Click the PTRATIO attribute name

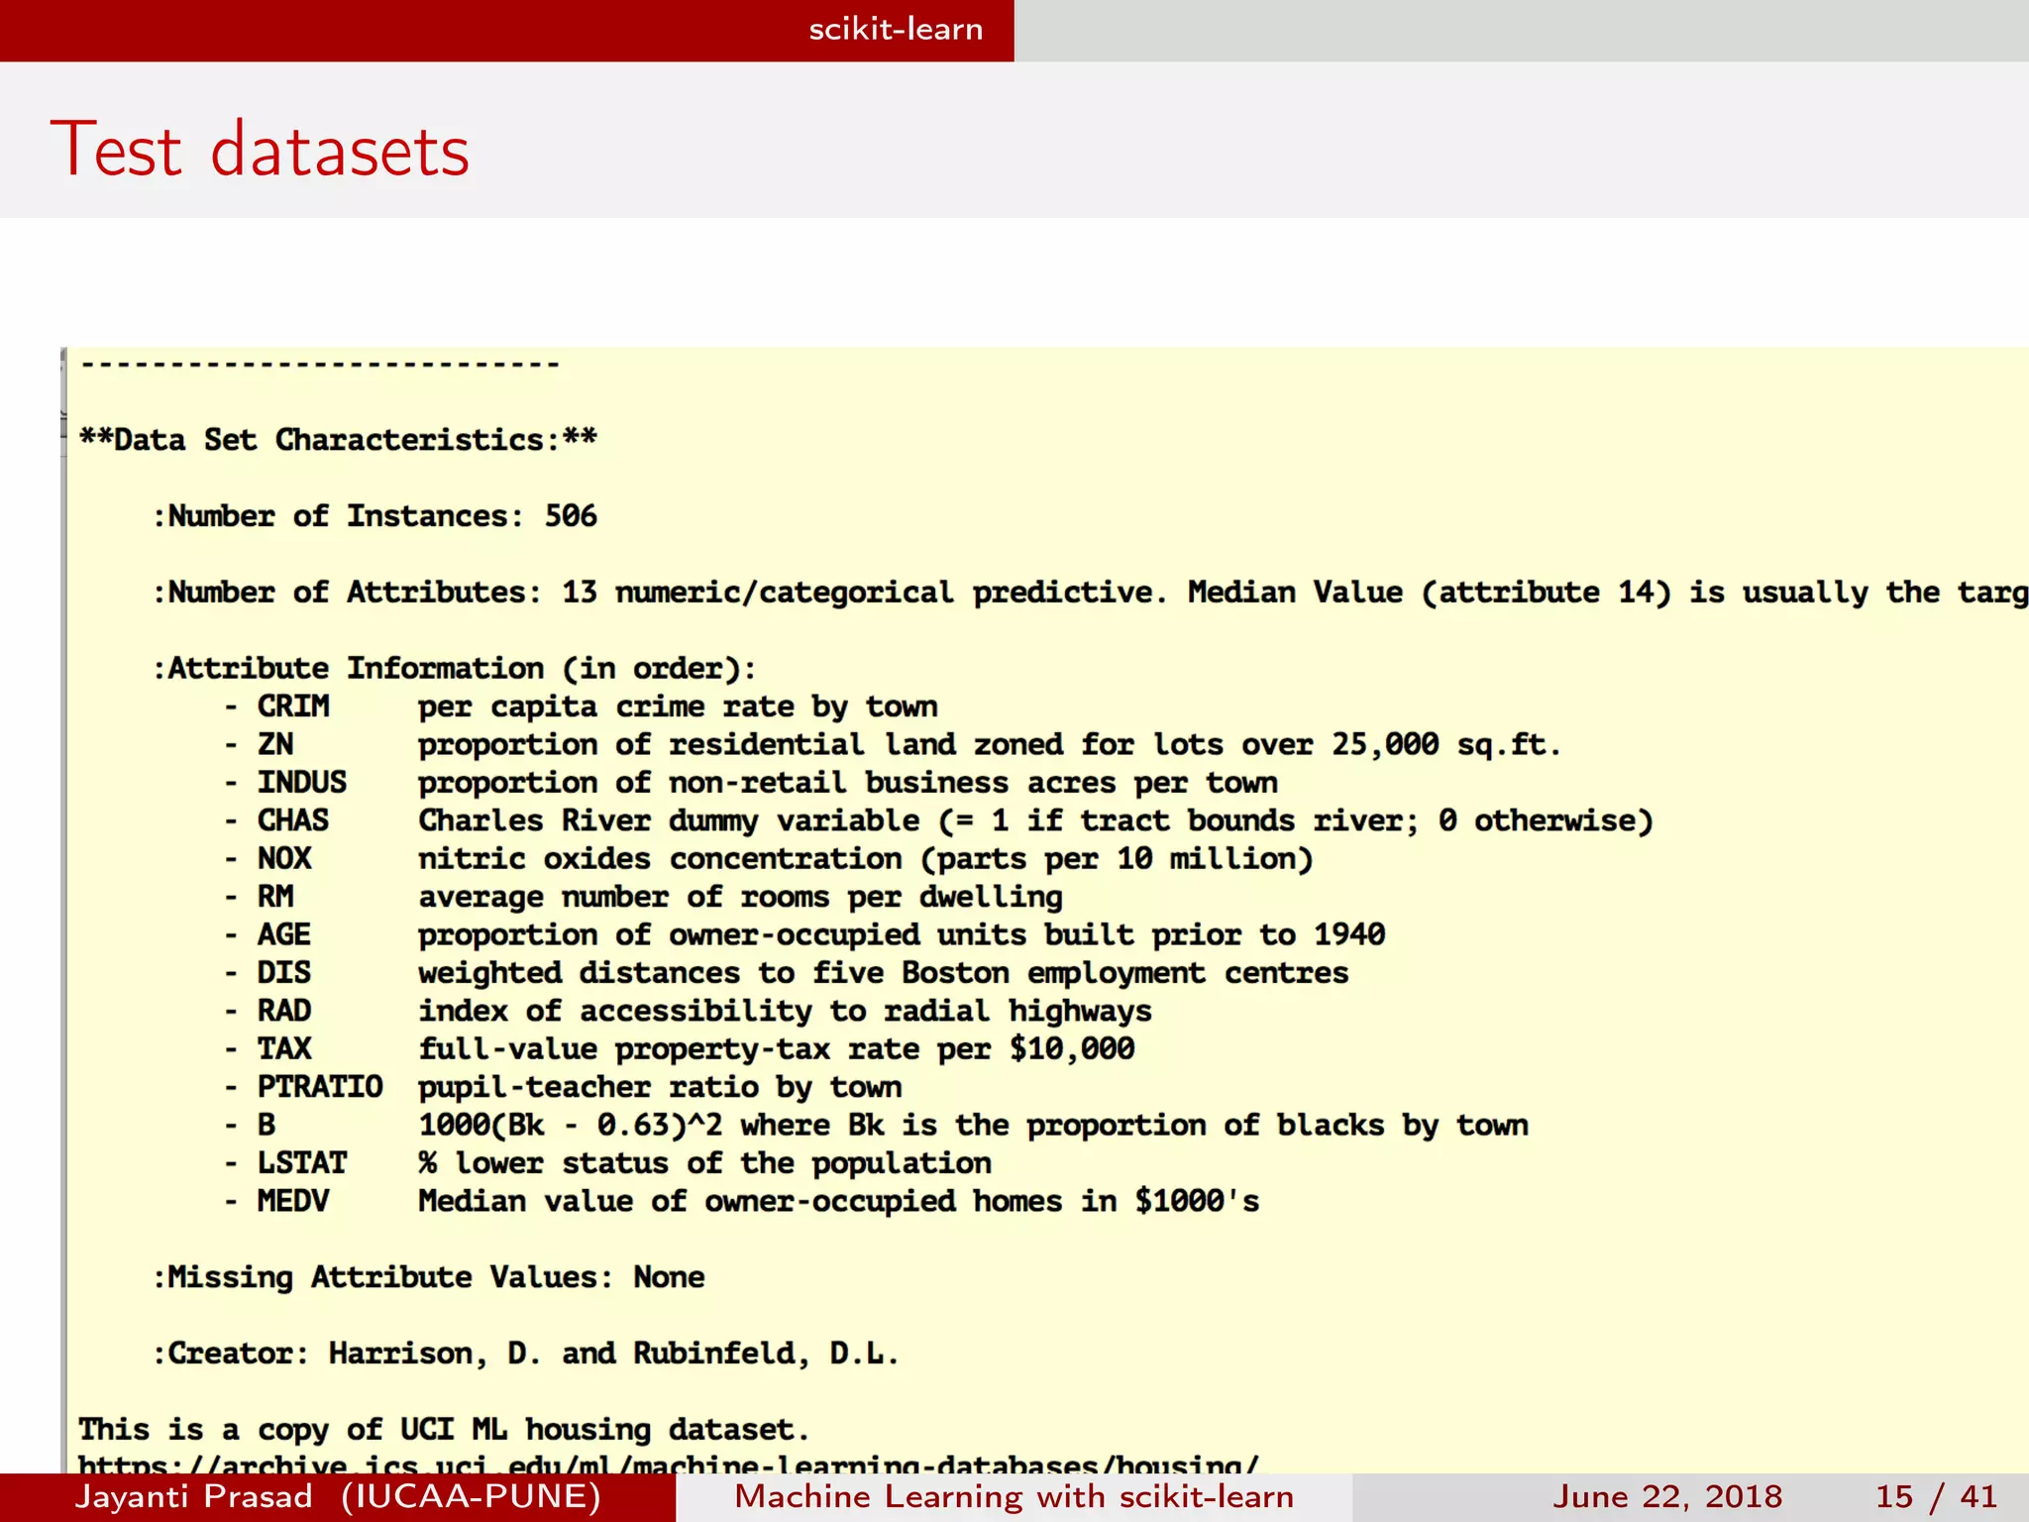319,1087
